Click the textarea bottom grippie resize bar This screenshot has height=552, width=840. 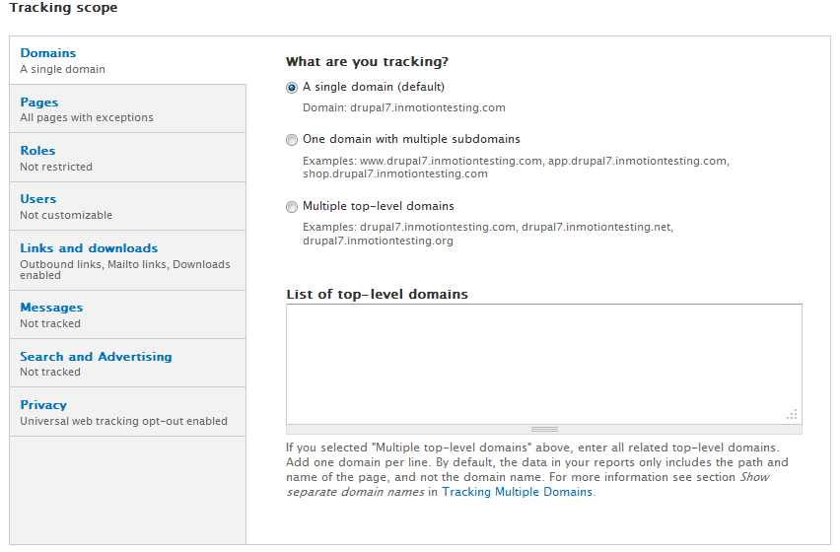[x=544, y=429]
